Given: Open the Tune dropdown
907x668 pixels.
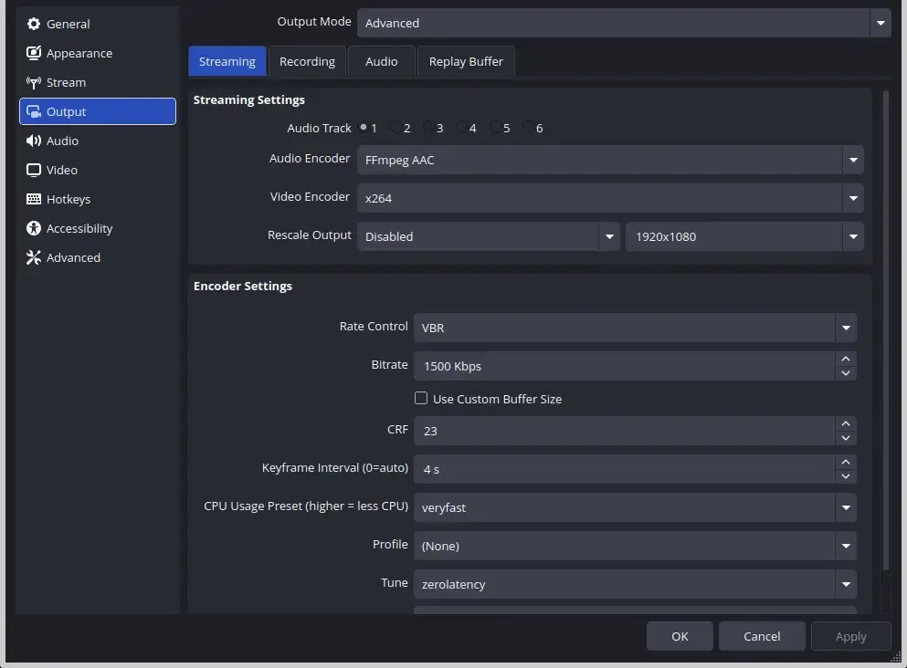Looking at the screenshot, I should click(635, 584).
